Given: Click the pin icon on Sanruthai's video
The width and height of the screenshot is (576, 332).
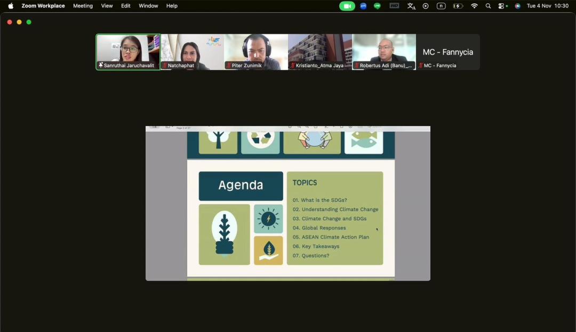Looking at the screenshot, I should point(101,65).
